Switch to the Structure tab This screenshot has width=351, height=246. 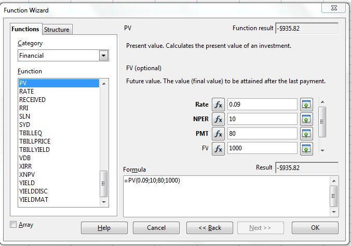pyautogui.click(x=57, y=29)
